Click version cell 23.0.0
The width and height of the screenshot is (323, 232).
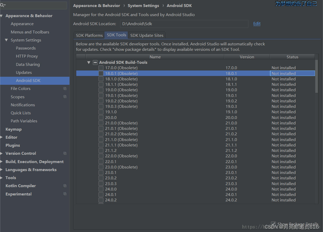click(231, 167)
